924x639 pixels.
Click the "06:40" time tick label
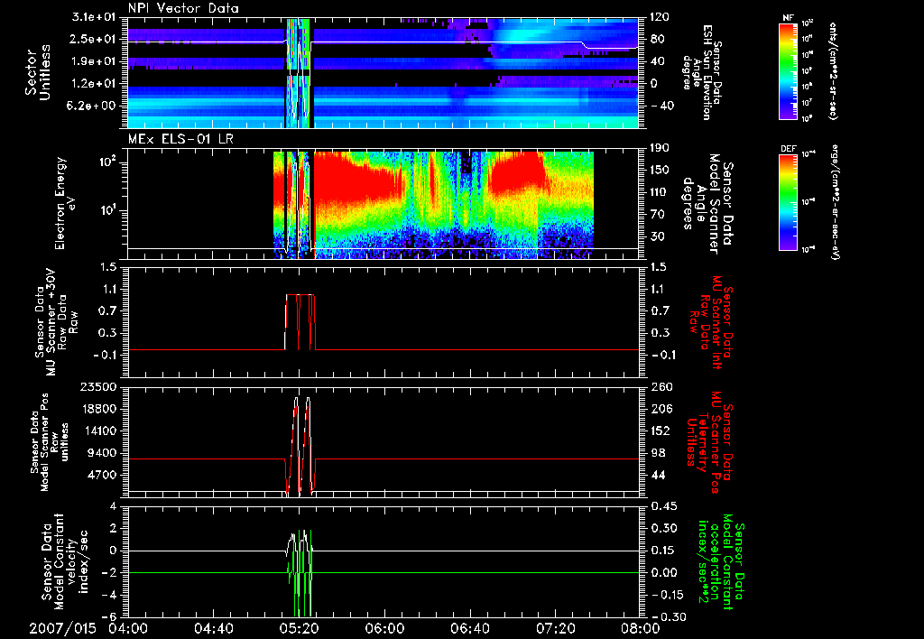(469, 628)
